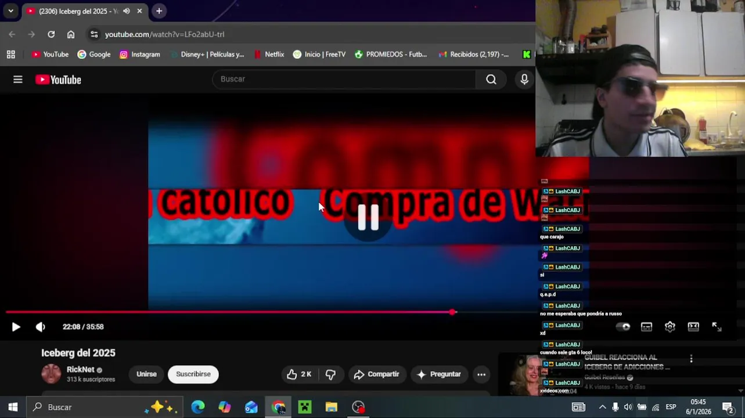Open the Netflix bookmark

269,55
